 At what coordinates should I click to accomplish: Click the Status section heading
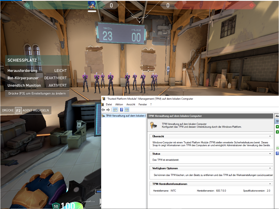coord(156,154)
